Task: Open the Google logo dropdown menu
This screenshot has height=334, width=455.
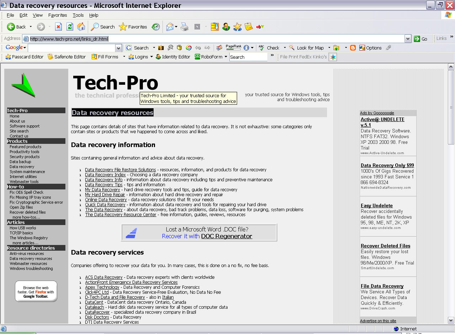Action: [x=16, y=48]
